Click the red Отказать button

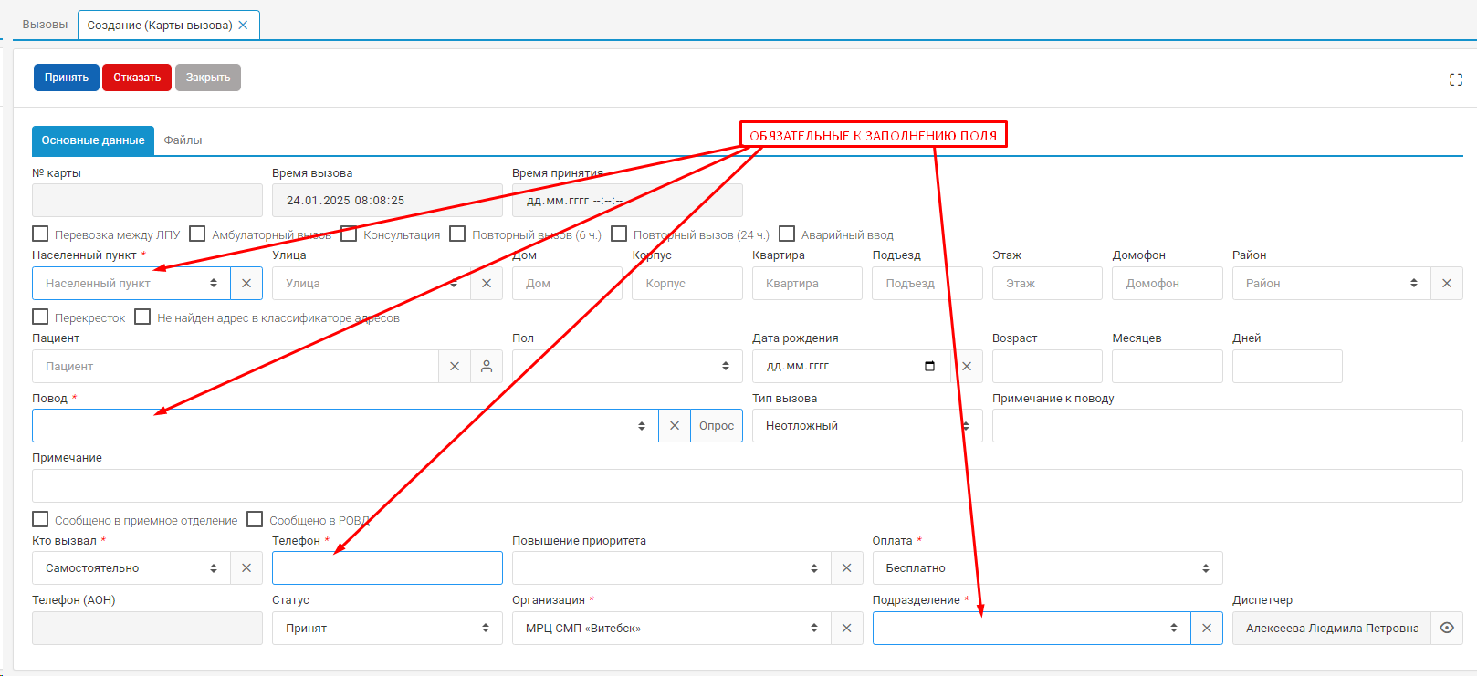tap(137, 78)
